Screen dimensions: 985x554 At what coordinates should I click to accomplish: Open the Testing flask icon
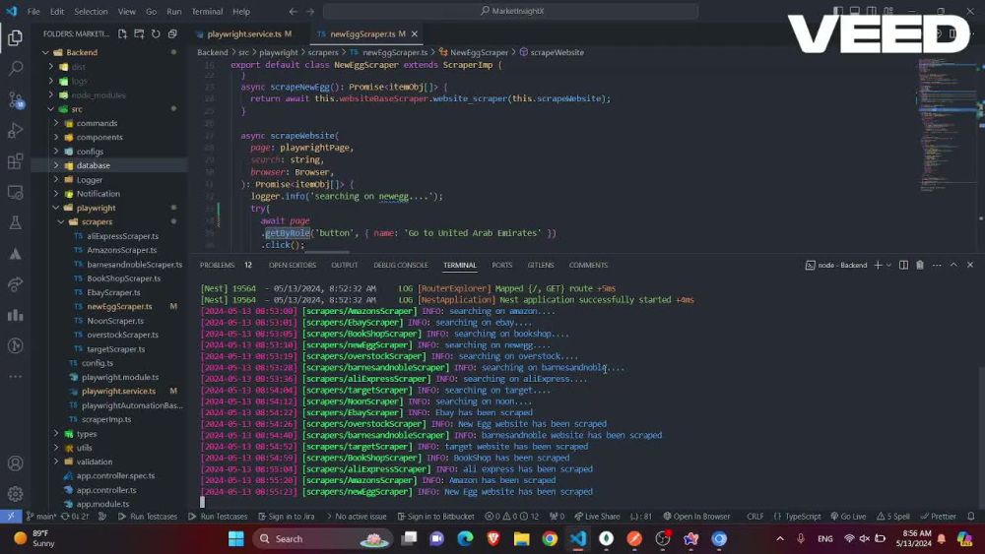coord(15,222)
